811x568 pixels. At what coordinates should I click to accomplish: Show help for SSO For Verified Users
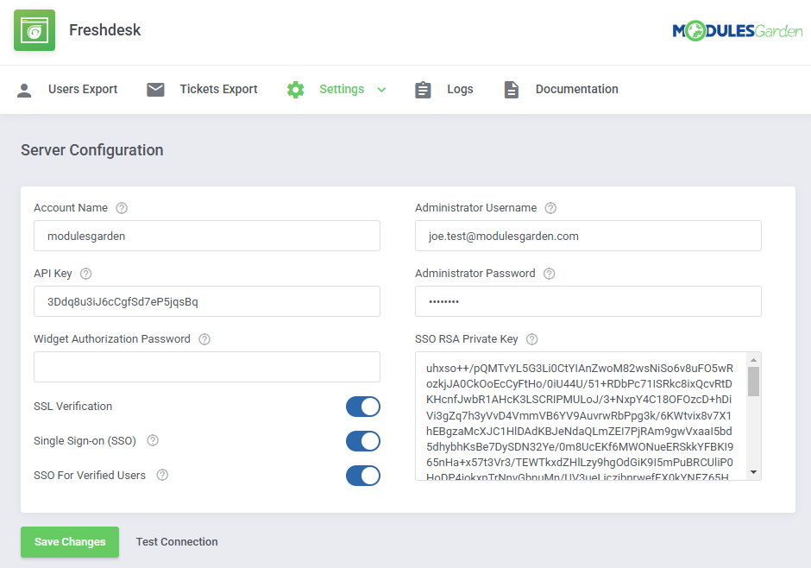click(x=162, y=475)
